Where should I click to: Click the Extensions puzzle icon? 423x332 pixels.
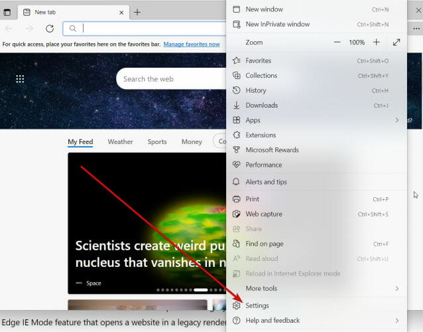click(x=237, y=135)
